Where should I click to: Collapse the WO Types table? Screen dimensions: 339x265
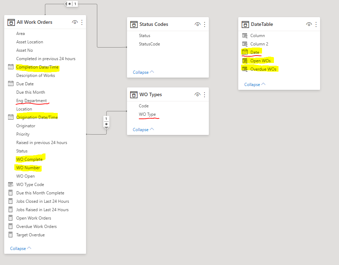coord(143,130)
